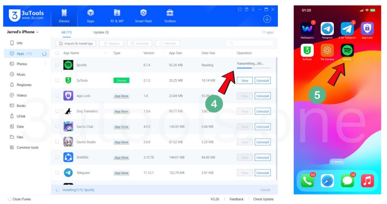Check the Gacha Studio row checkbox
Viewport: 387px width, 204px height.
coord(57,142)
